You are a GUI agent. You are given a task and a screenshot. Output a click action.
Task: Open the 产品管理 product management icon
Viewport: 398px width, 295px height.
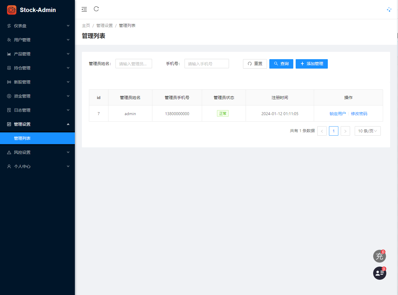pyautogui.click(x=9, y=54)
